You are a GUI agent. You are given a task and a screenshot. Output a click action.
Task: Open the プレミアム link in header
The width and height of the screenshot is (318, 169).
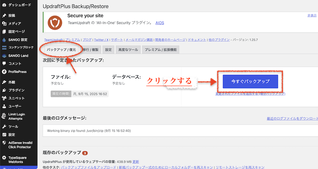coord(73,40)
